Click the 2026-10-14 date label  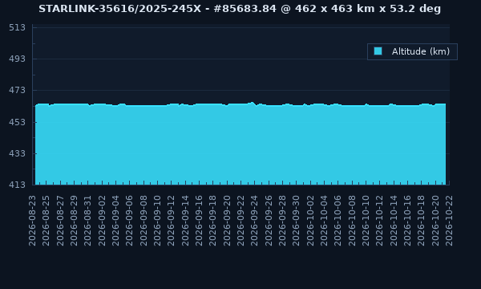[394, 221]
